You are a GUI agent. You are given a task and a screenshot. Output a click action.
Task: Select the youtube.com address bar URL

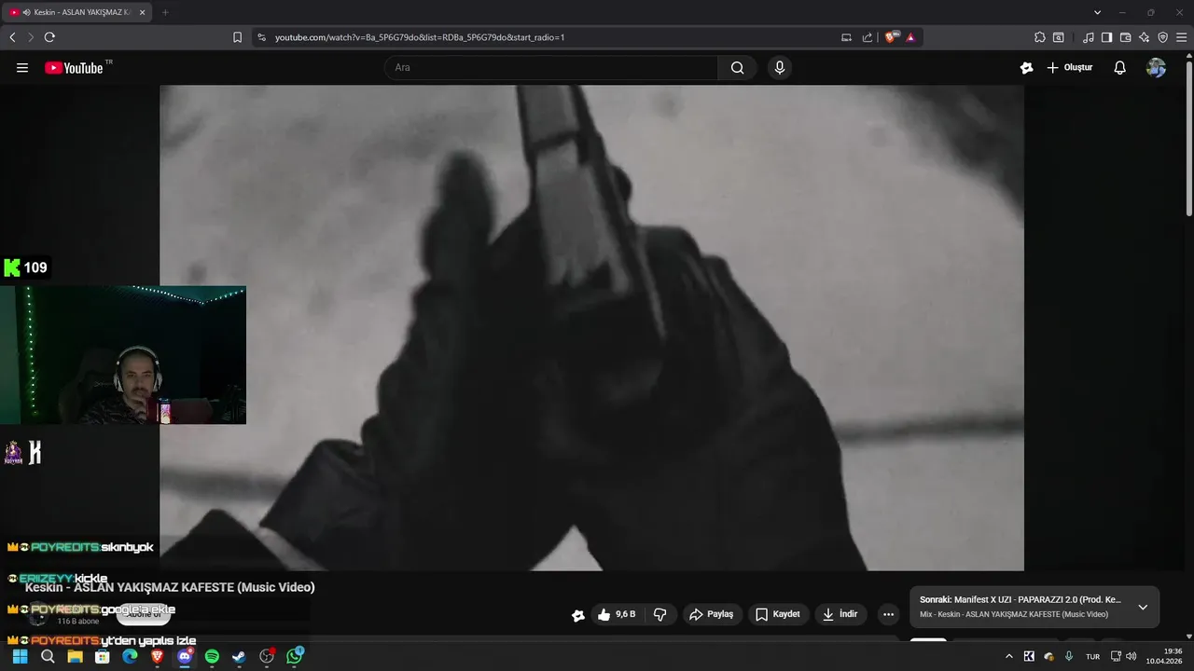tap(420, 37)
